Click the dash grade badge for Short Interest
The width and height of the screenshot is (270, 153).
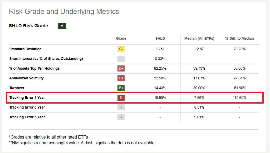click(x=121, y=59)
